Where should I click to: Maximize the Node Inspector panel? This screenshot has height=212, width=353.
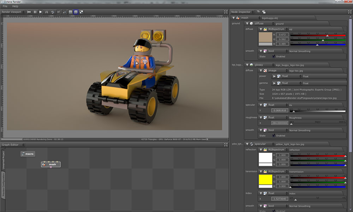(350, 12)
